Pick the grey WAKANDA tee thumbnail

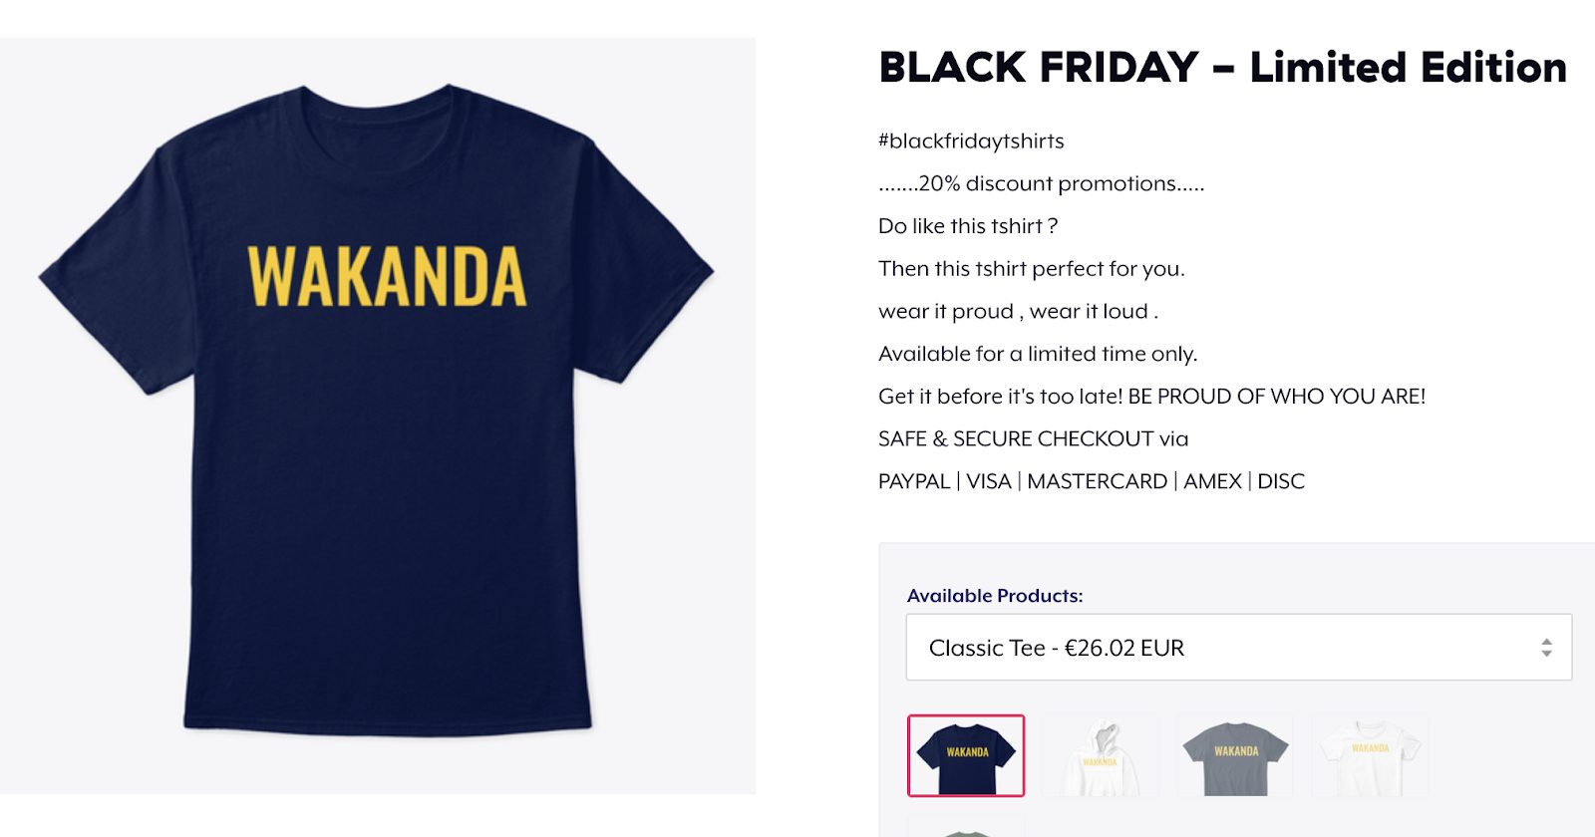(1235, 755)
